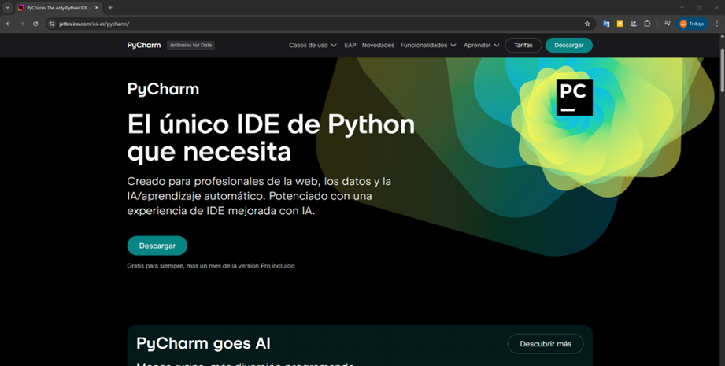The image size is (725, 366).
Task: Open the Novedades menu item
Action: click(378, 46)
